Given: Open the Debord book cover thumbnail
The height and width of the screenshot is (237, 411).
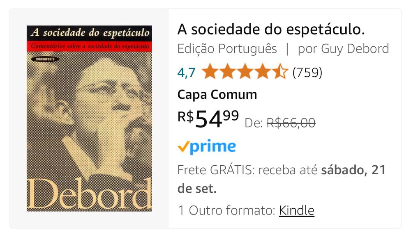Looking at the screenshot, I should 89,118.
